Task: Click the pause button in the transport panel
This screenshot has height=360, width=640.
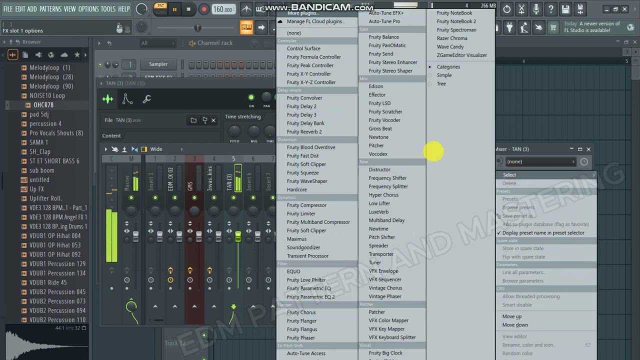Action: [x=175, y=9]
